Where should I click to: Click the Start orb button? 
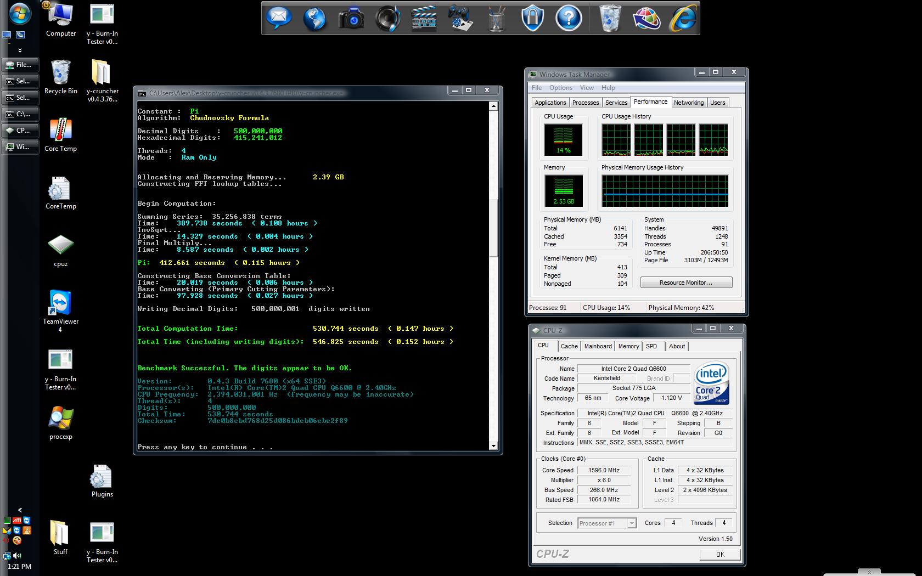click(19, 14)
